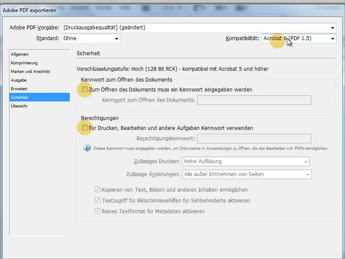The image size is (345, 259).
Task: Toggle Textzugriff für Bildschirmlesehilfen checkbox
Action: 97,200
